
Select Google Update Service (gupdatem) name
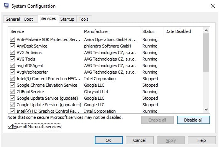[x=49, y=105]
